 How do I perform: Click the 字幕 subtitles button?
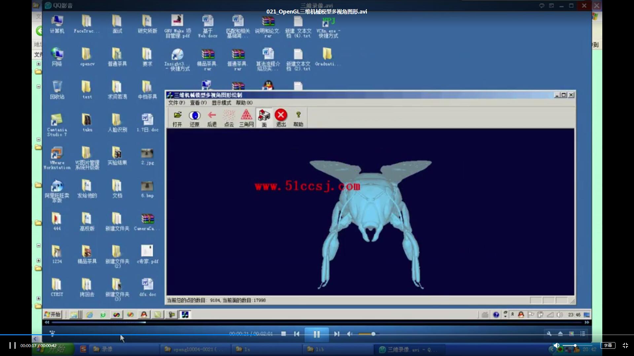608,345
